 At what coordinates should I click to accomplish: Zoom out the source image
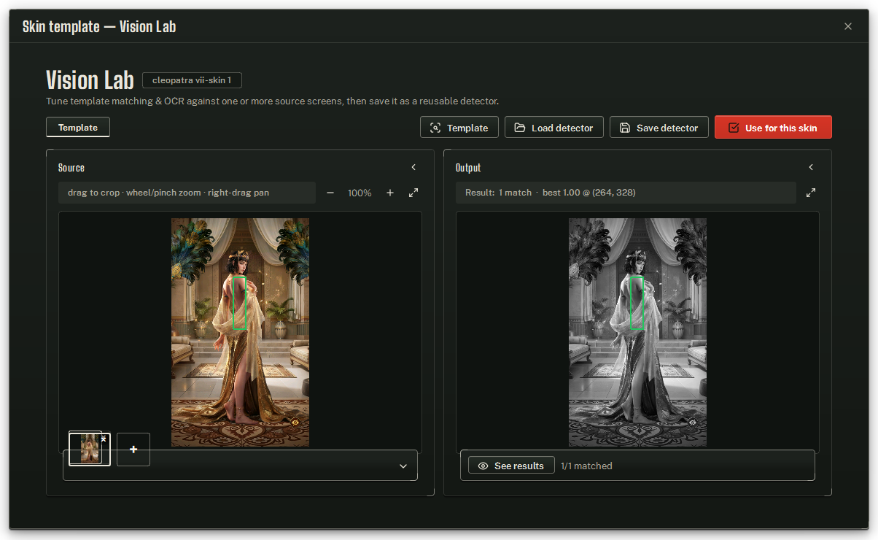coord(330,193)
